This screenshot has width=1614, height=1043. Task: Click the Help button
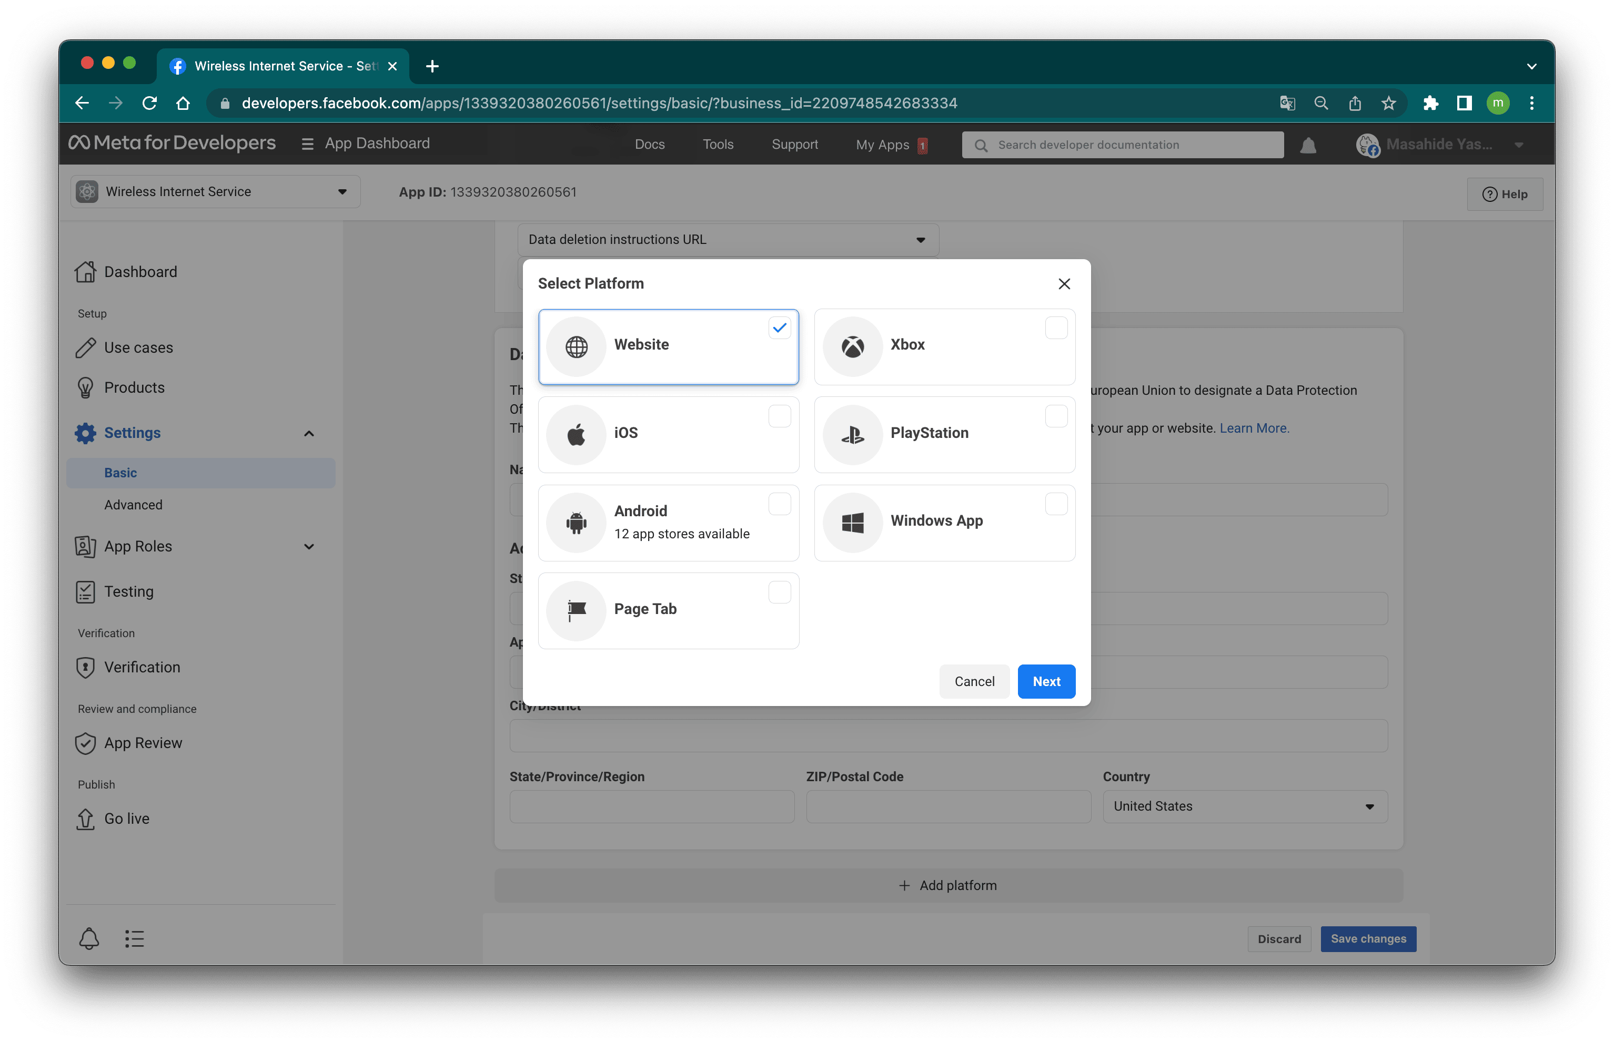tap(1504, 195)
